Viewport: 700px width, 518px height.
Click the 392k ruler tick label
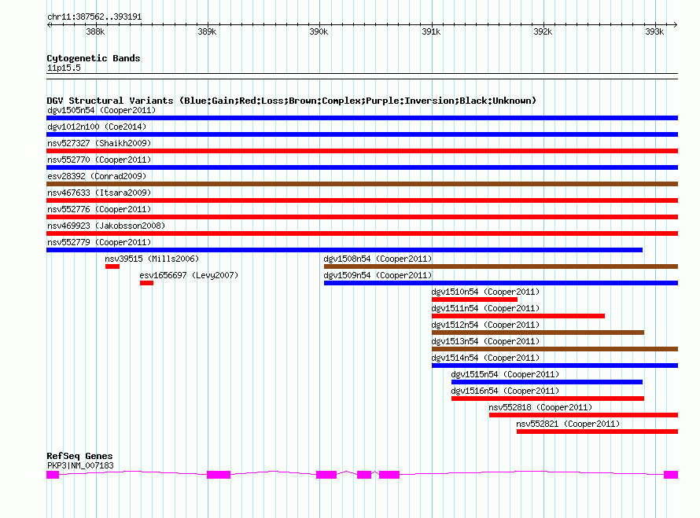pyautogui.click(x=543, y=31)
